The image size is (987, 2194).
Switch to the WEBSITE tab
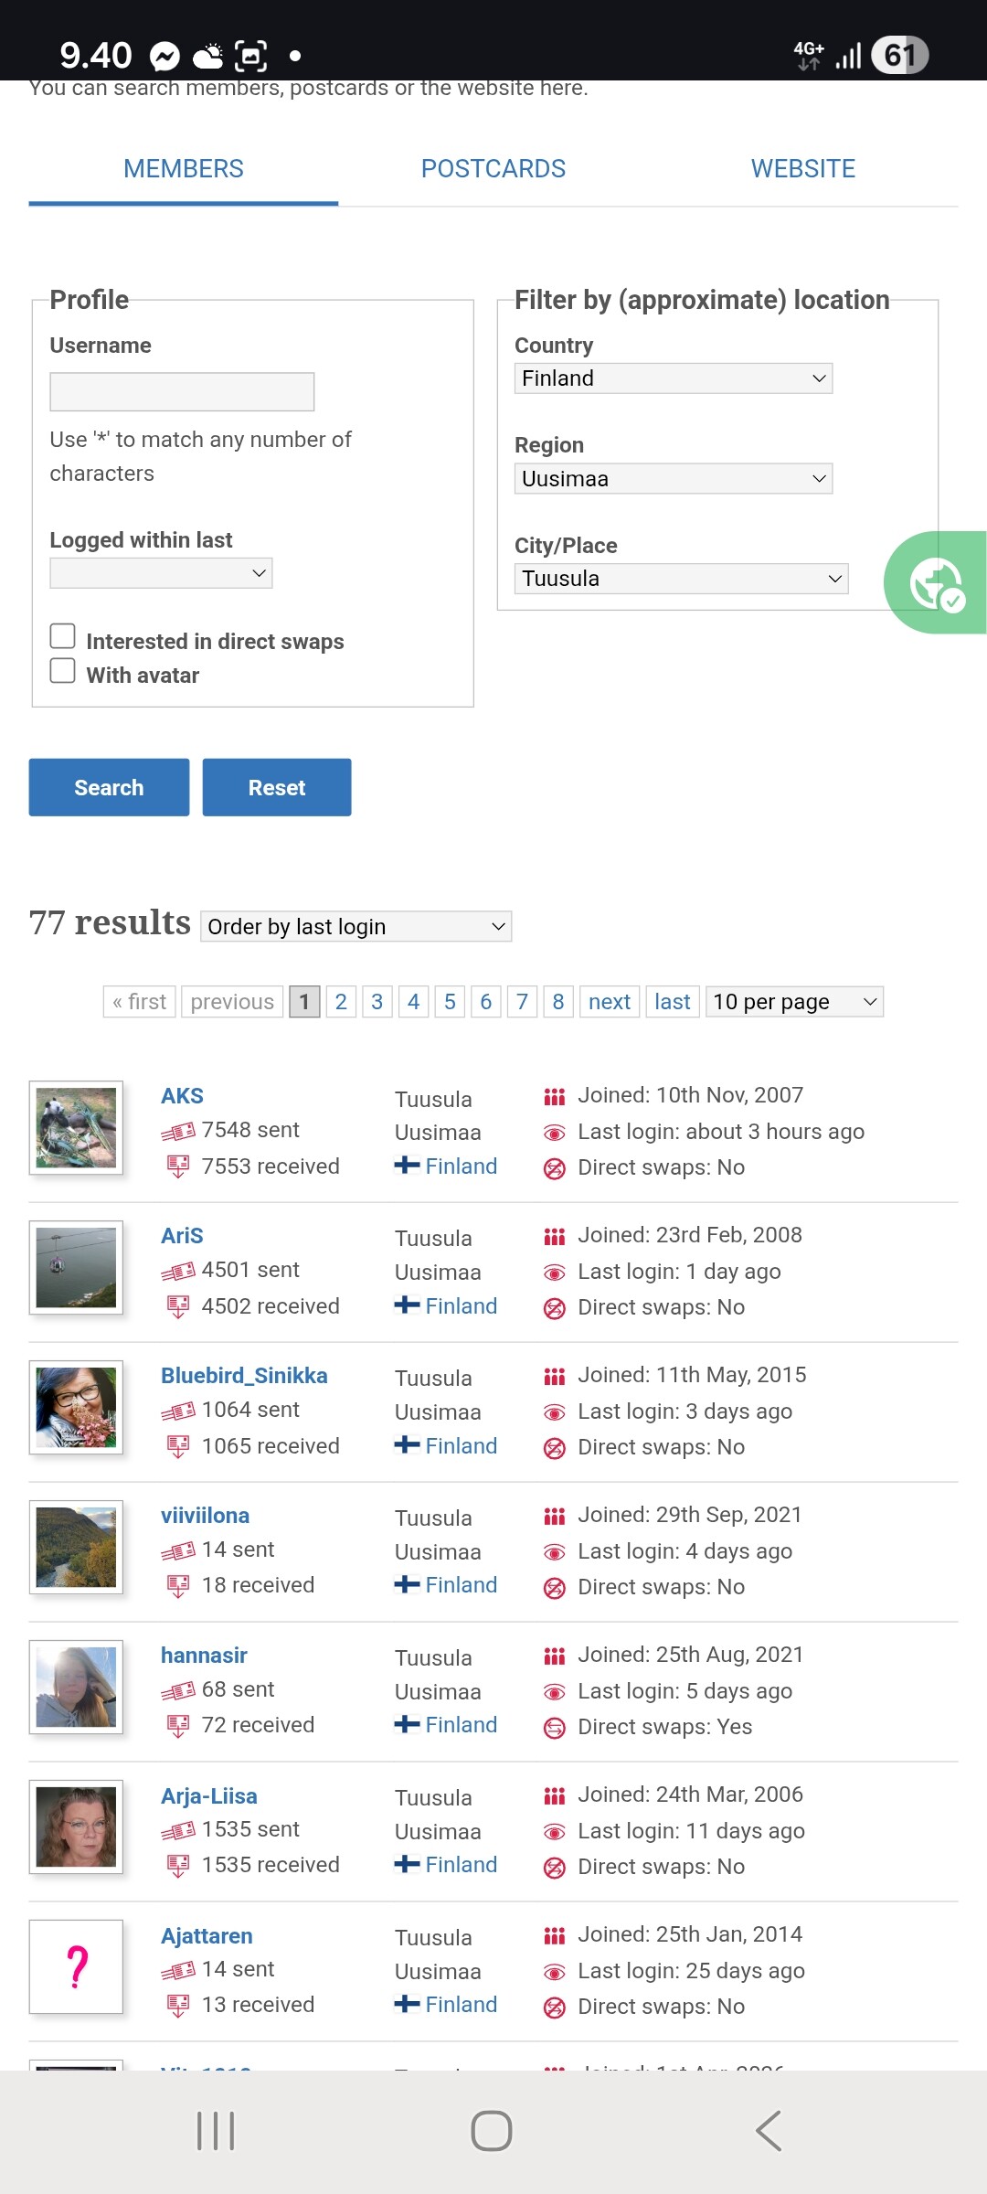pos(803,169)
